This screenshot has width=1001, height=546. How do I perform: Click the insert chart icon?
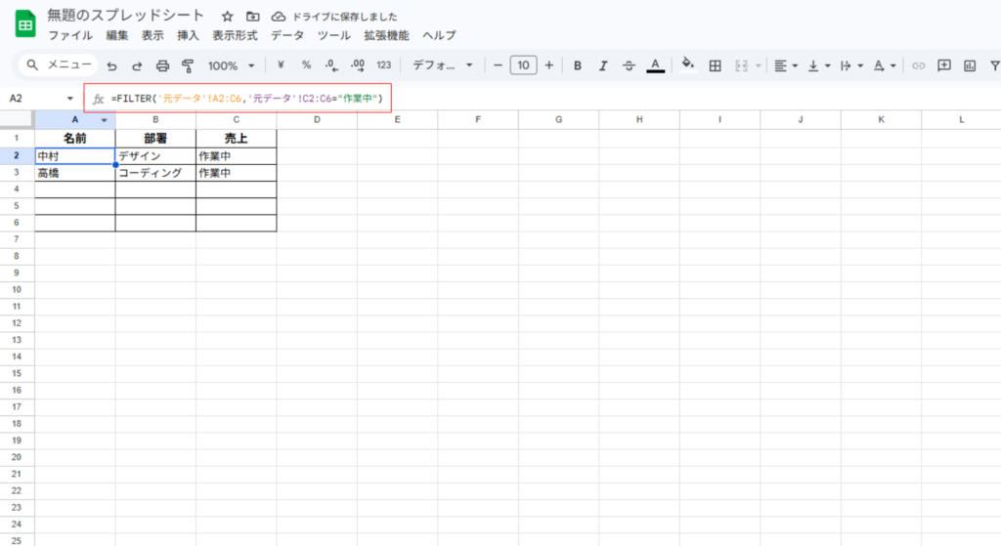coord(970,65)
